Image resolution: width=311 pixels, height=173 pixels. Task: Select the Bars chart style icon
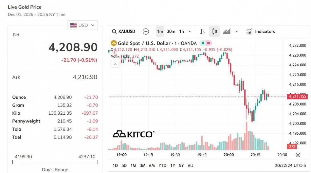[x=203, y=32]
